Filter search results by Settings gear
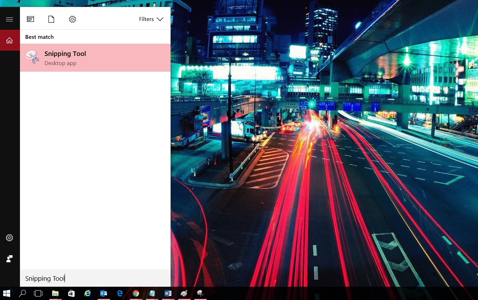 [x=72, y=19]
